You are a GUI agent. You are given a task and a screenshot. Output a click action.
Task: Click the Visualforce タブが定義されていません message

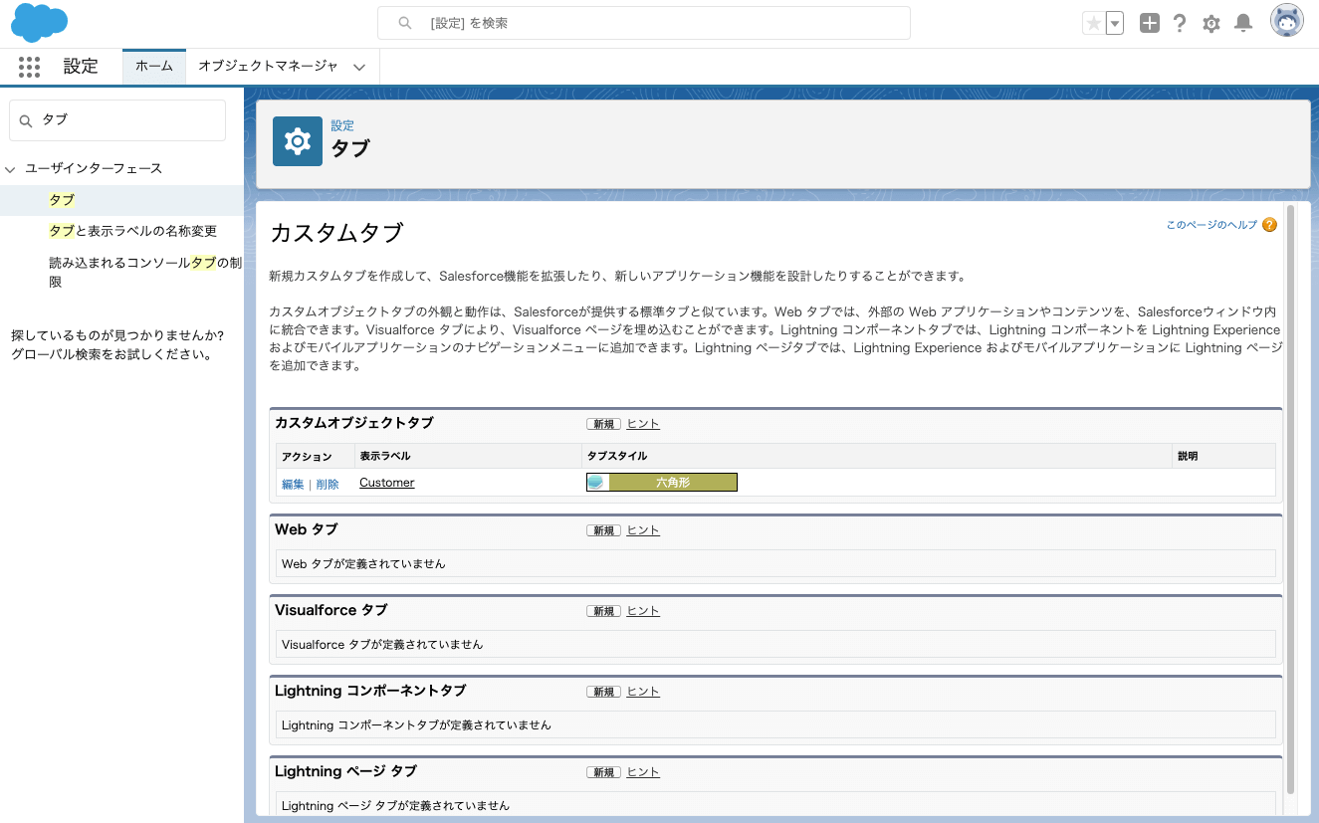click(382, 644)
